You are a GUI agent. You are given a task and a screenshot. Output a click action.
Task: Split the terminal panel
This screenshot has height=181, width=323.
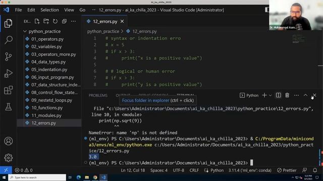coord(278,95)
